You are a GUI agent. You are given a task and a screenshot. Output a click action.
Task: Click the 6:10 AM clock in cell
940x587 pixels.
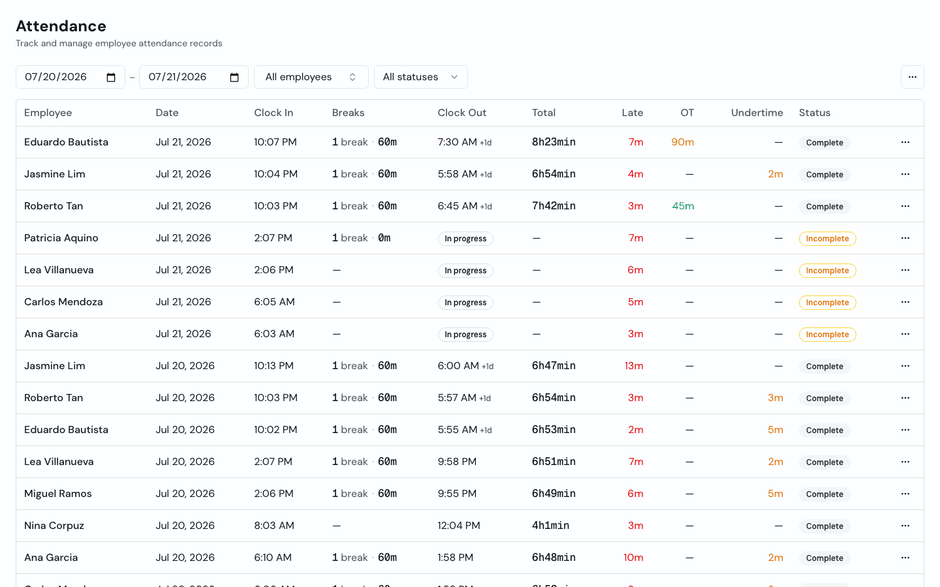click(x=273, y=558)
